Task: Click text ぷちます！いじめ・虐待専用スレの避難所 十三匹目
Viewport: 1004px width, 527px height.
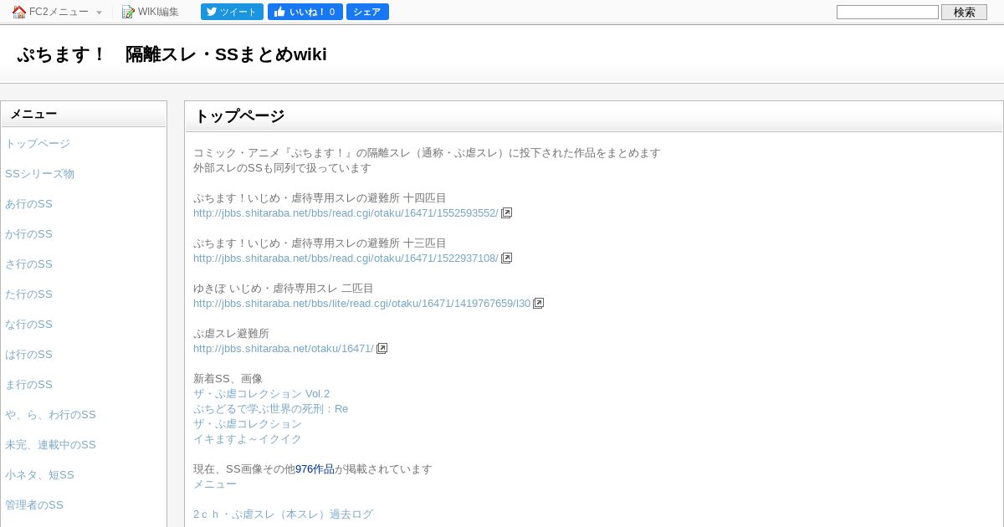Action: pyautogui.click(x=320, y=243)
